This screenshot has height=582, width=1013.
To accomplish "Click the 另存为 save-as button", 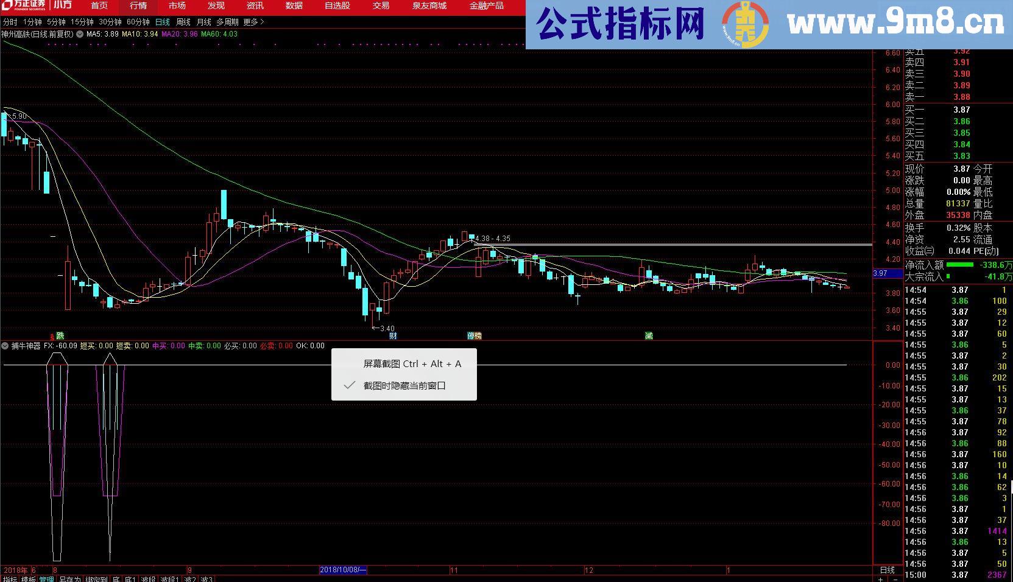I will [70, 579].
